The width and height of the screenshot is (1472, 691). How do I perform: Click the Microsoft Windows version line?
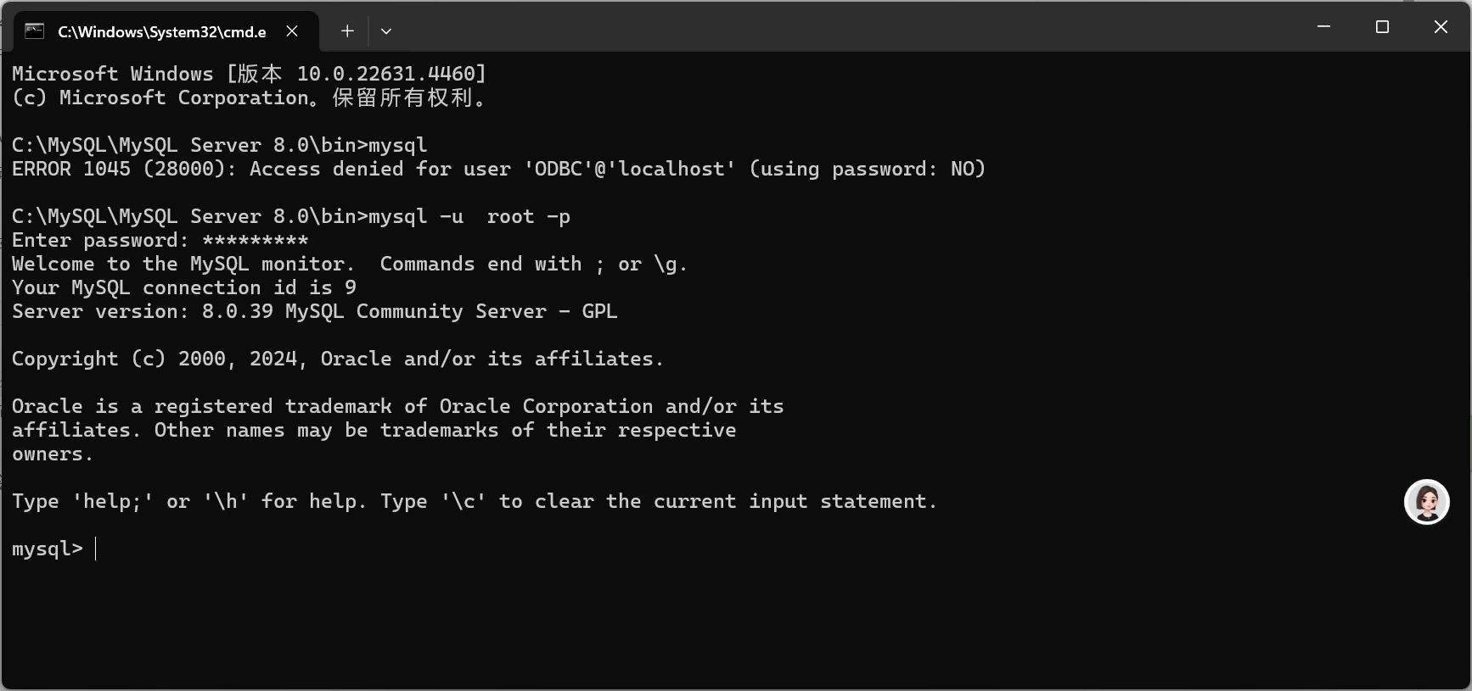click(x=249, y=75)
